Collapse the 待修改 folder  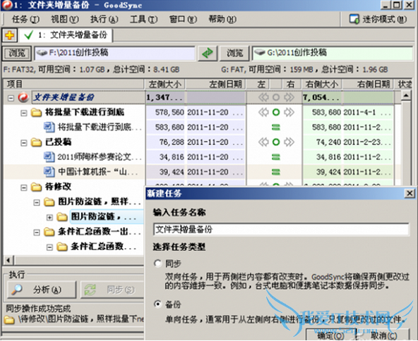coord(24,187)
